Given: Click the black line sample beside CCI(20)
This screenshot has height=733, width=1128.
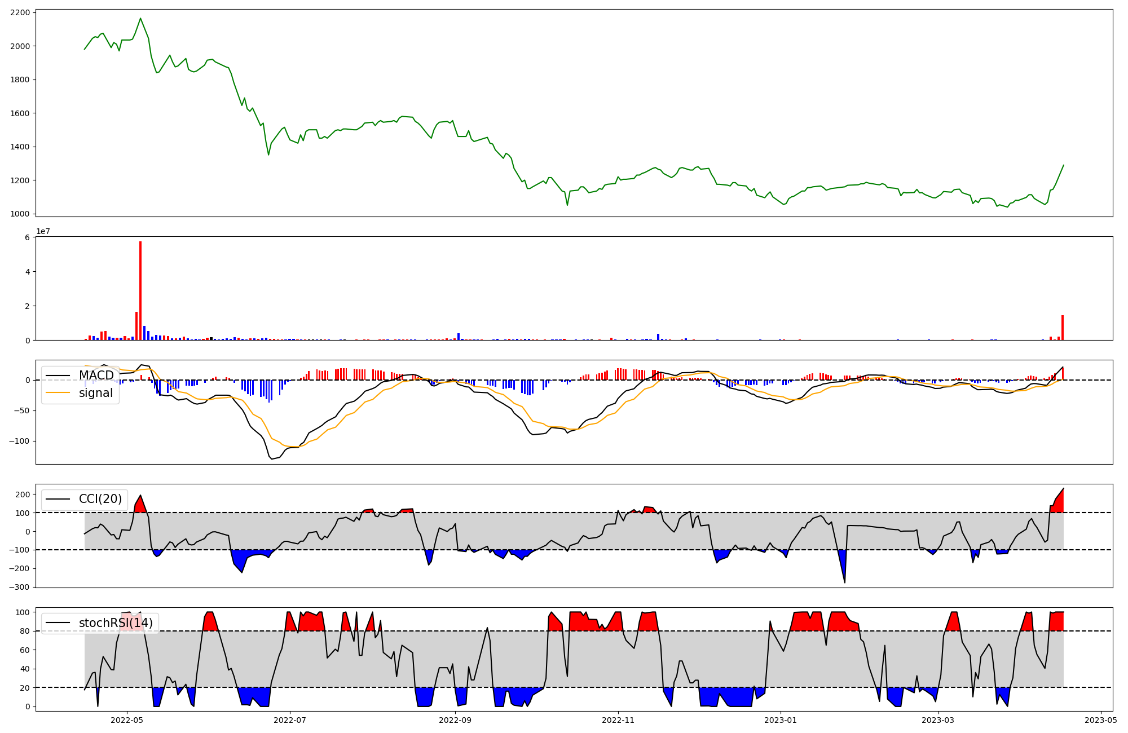Looking at the screenshot, I should point(58,500).
